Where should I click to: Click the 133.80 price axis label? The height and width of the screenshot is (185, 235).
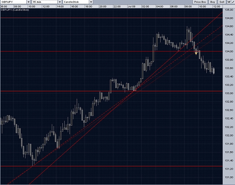229,60
